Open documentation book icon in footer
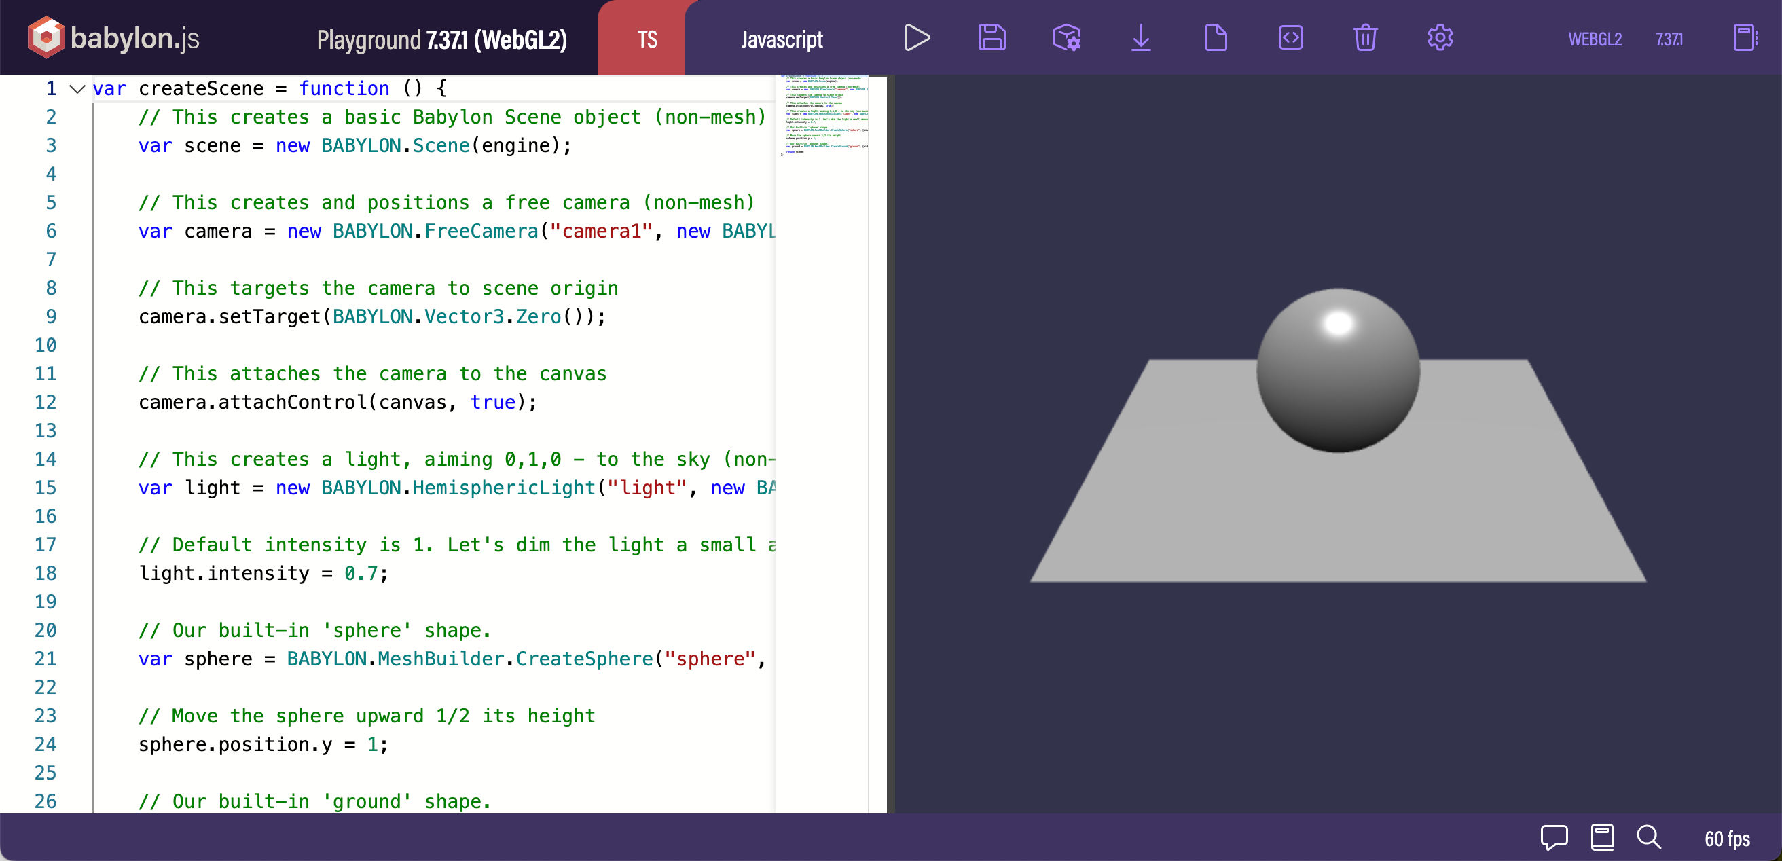The image size is (1782, 861). point(1602,837)
